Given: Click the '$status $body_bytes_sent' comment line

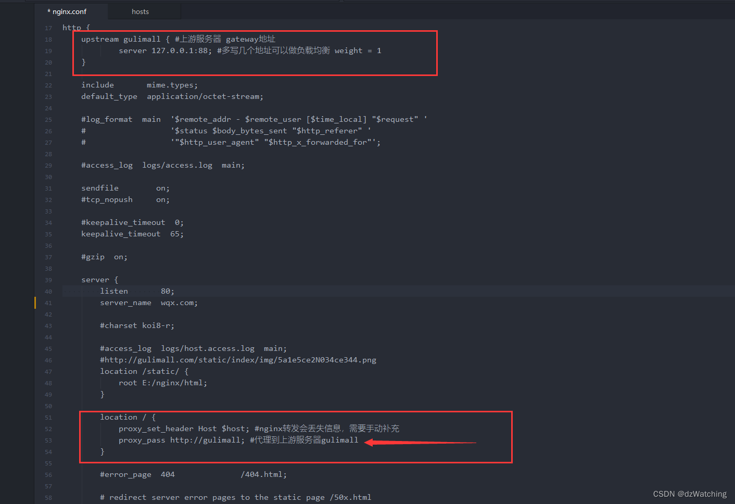Looking at the screenshot, I should 226,131.
